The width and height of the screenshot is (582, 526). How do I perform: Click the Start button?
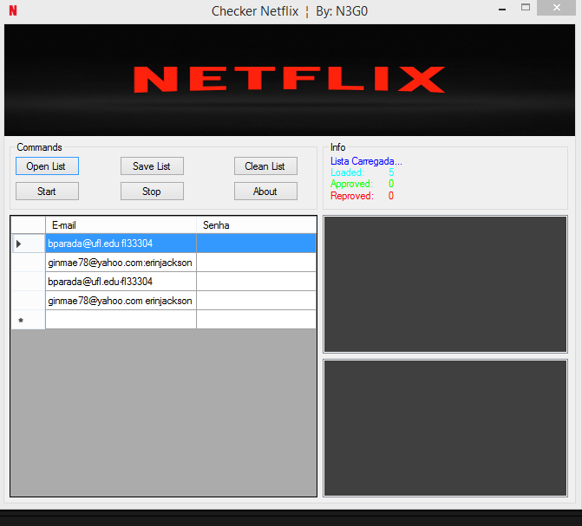[47, 191]
